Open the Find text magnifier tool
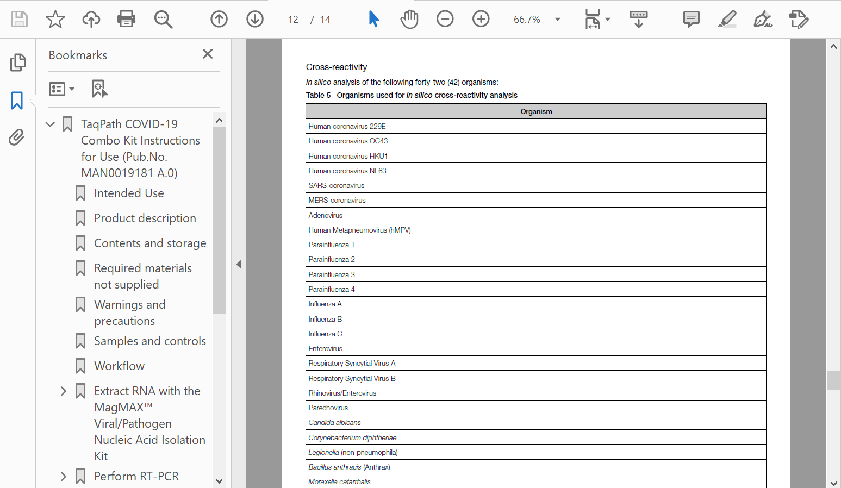This screenshot has height=488, width=841. [x=163, y=19]
